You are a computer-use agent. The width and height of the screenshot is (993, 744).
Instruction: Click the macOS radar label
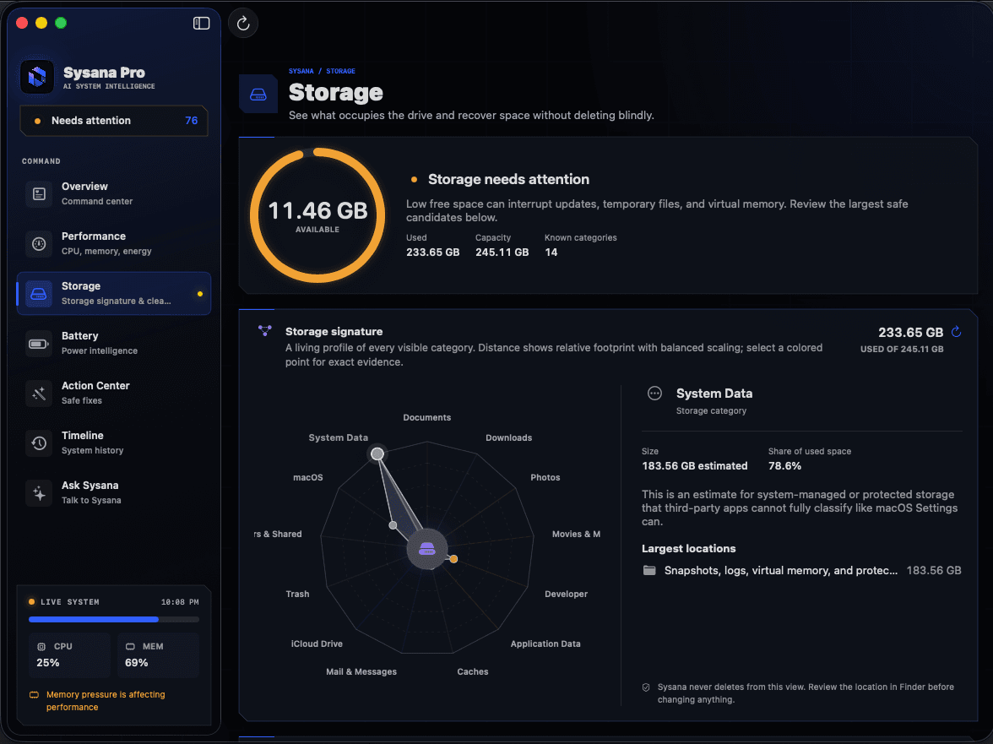point(307,477)
